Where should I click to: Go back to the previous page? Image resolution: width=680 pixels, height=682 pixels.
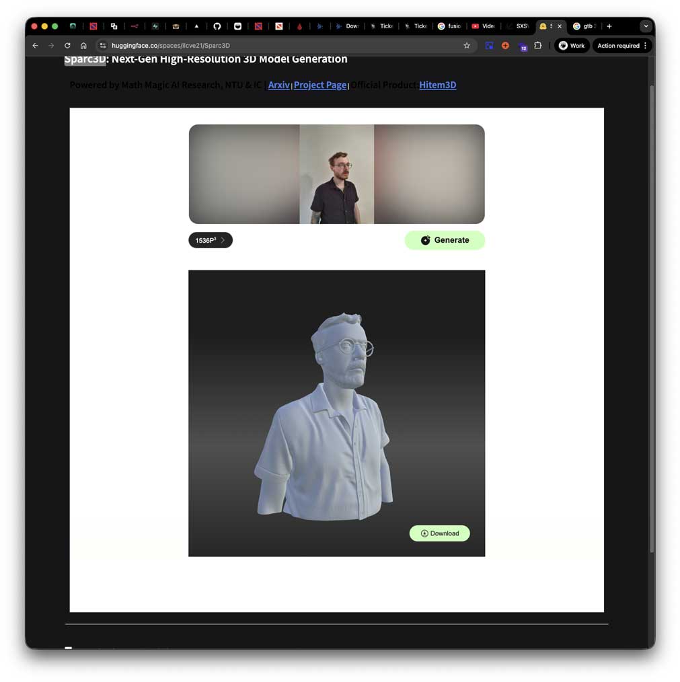[36, 46]
